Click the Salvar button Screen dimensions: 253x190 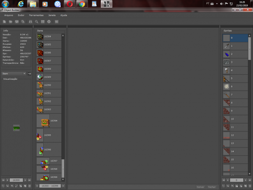pos(200,187)
